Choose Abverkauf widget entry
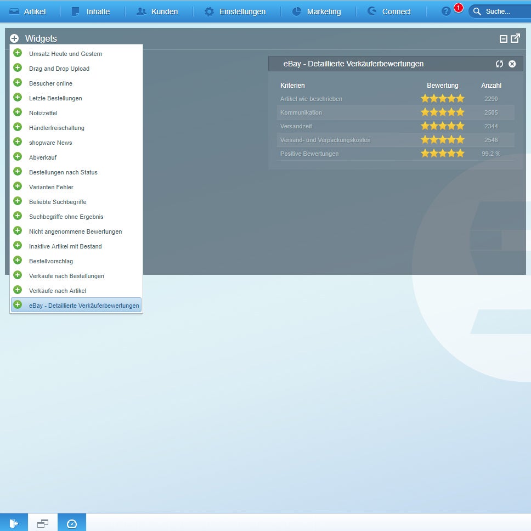 pyautogui.click(x=76, y=157)
